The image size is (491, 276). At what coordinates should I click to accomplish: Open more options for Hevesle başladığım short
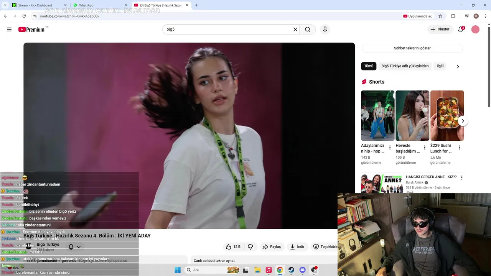pyautogui.click(x=425, y=148)
